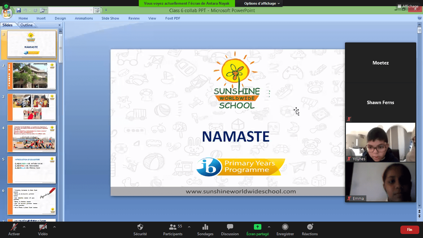The height and width of the screenshot is (238, 423).
Task: Expand the arrow next to Participants
Action: 189,227
